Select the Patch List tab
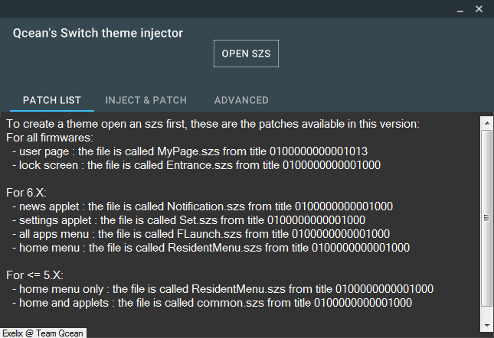 (x=52, y=100)
